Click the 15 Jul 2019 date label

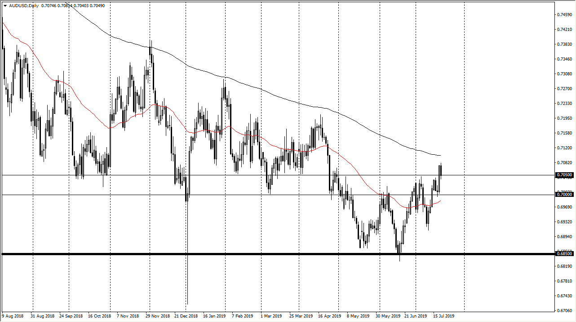pos(443,316)
